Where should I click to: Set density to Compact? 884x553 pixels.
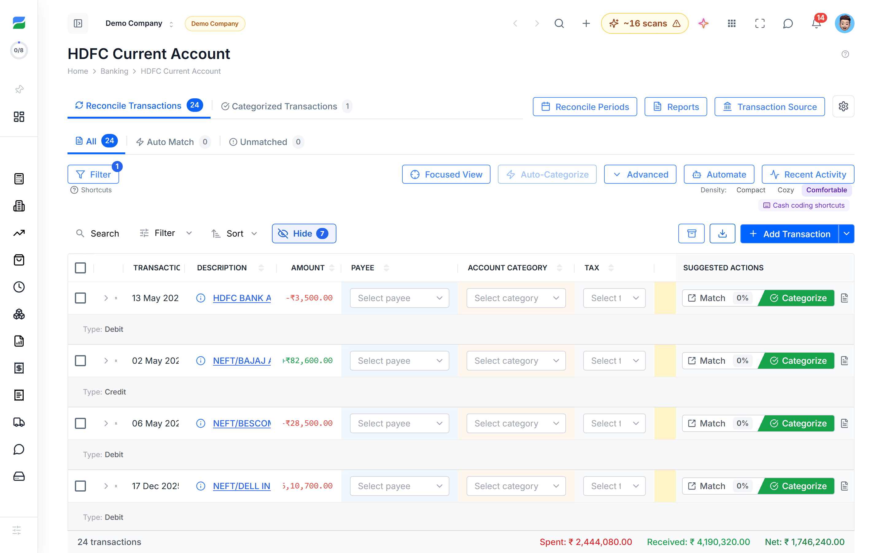tap(750, 190)
